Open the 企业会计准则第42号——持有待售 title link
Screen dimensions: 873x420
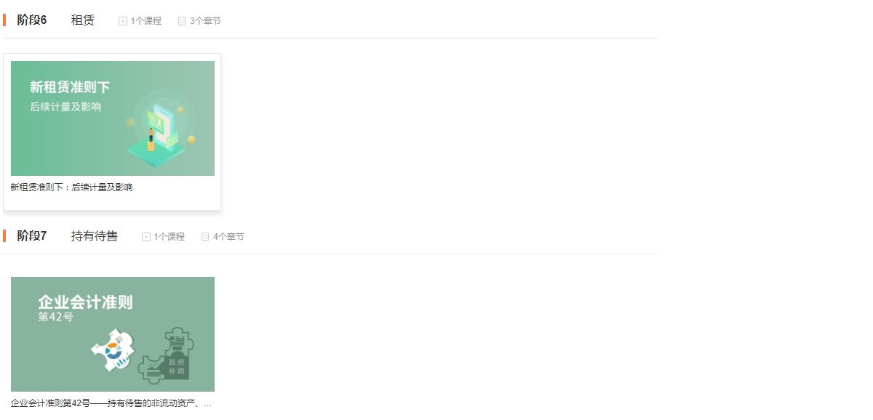(111, 403)
